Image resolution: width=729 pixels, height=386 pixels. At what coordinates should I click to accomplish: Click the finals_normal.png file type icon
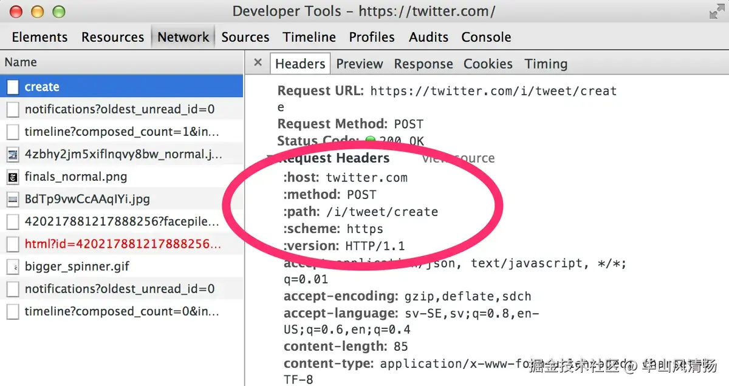click(13, 177)
